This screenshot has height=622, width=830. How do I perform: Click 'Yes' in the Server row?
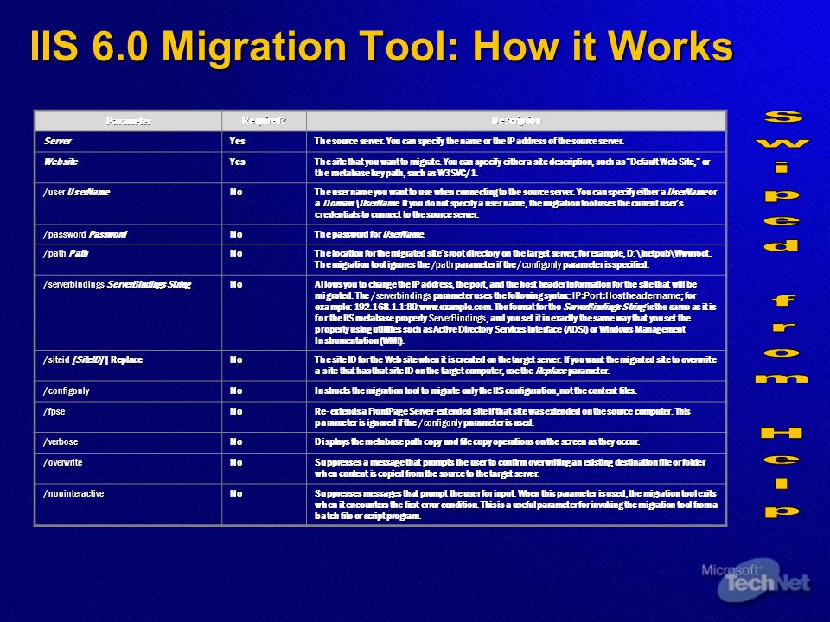tap(237, 141)
